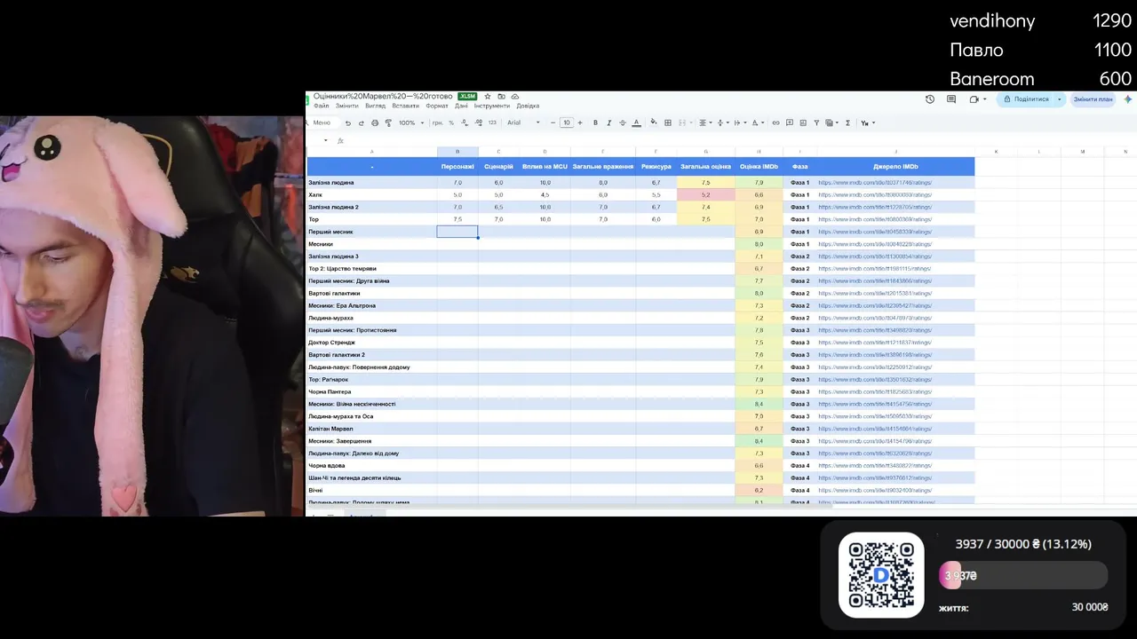Image resolution: width=1137 pixels, height=639 pixels.
Task: Open the Інструменти menu
Action: 492,106
